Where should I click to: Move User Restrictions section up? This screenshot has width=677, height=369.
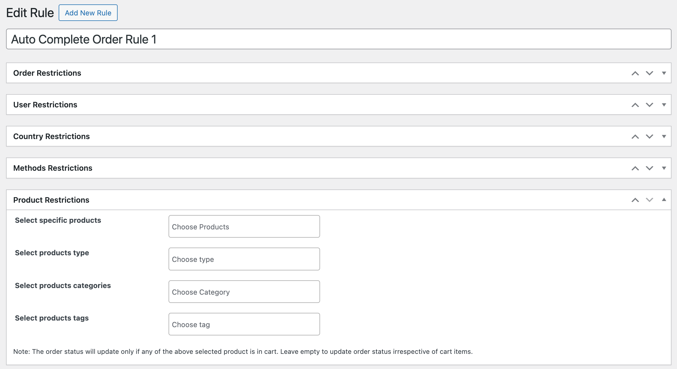(x=635, y=105)
